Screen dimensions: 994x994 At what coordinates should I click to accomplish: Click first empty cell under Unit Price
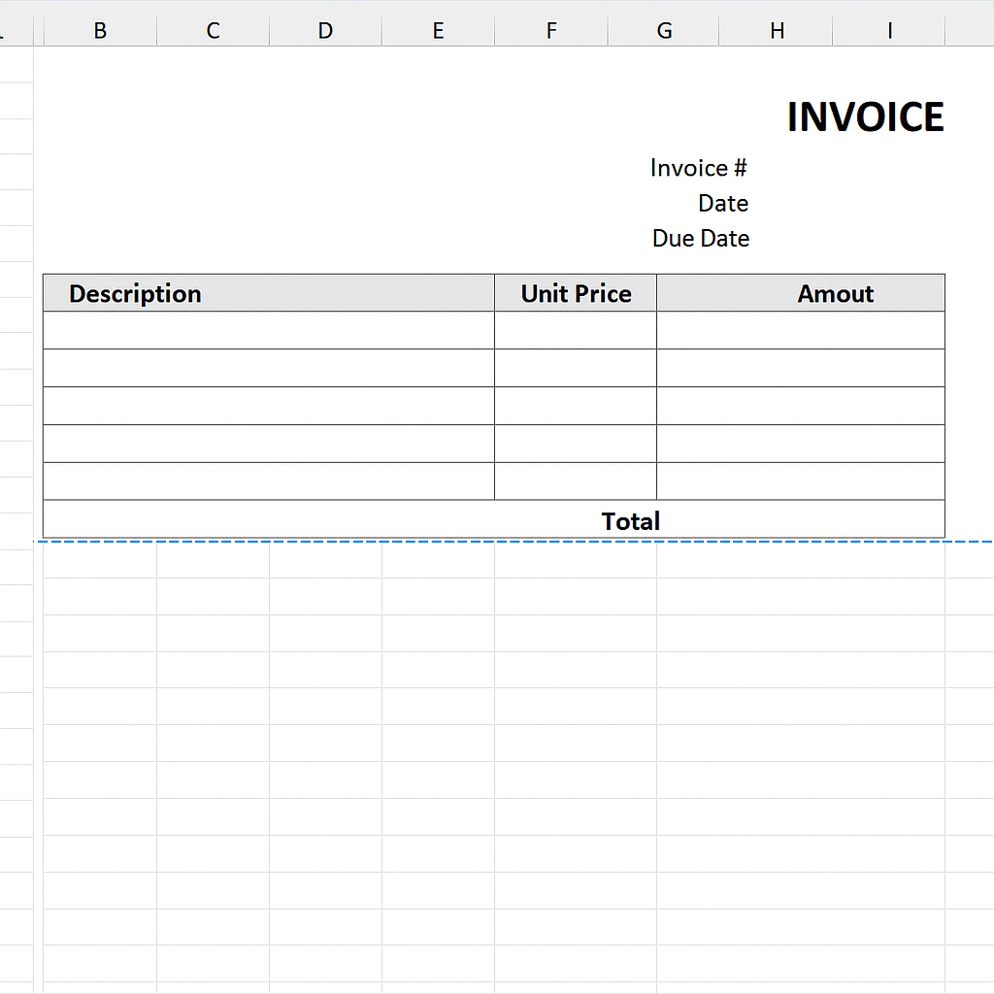576,331
